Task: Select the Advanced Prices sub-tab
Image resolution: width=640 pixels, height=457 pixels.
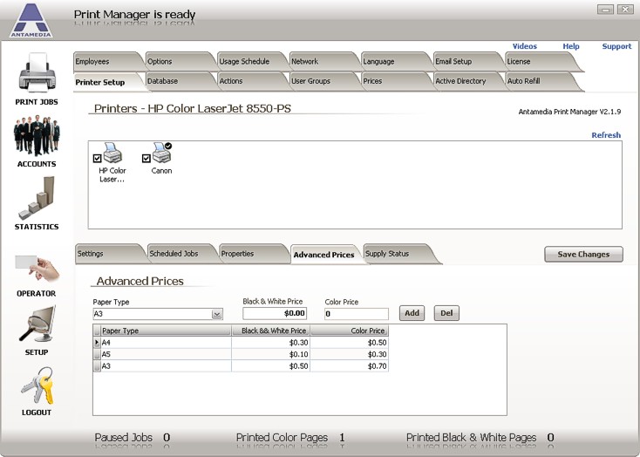Action: (325, 255)
